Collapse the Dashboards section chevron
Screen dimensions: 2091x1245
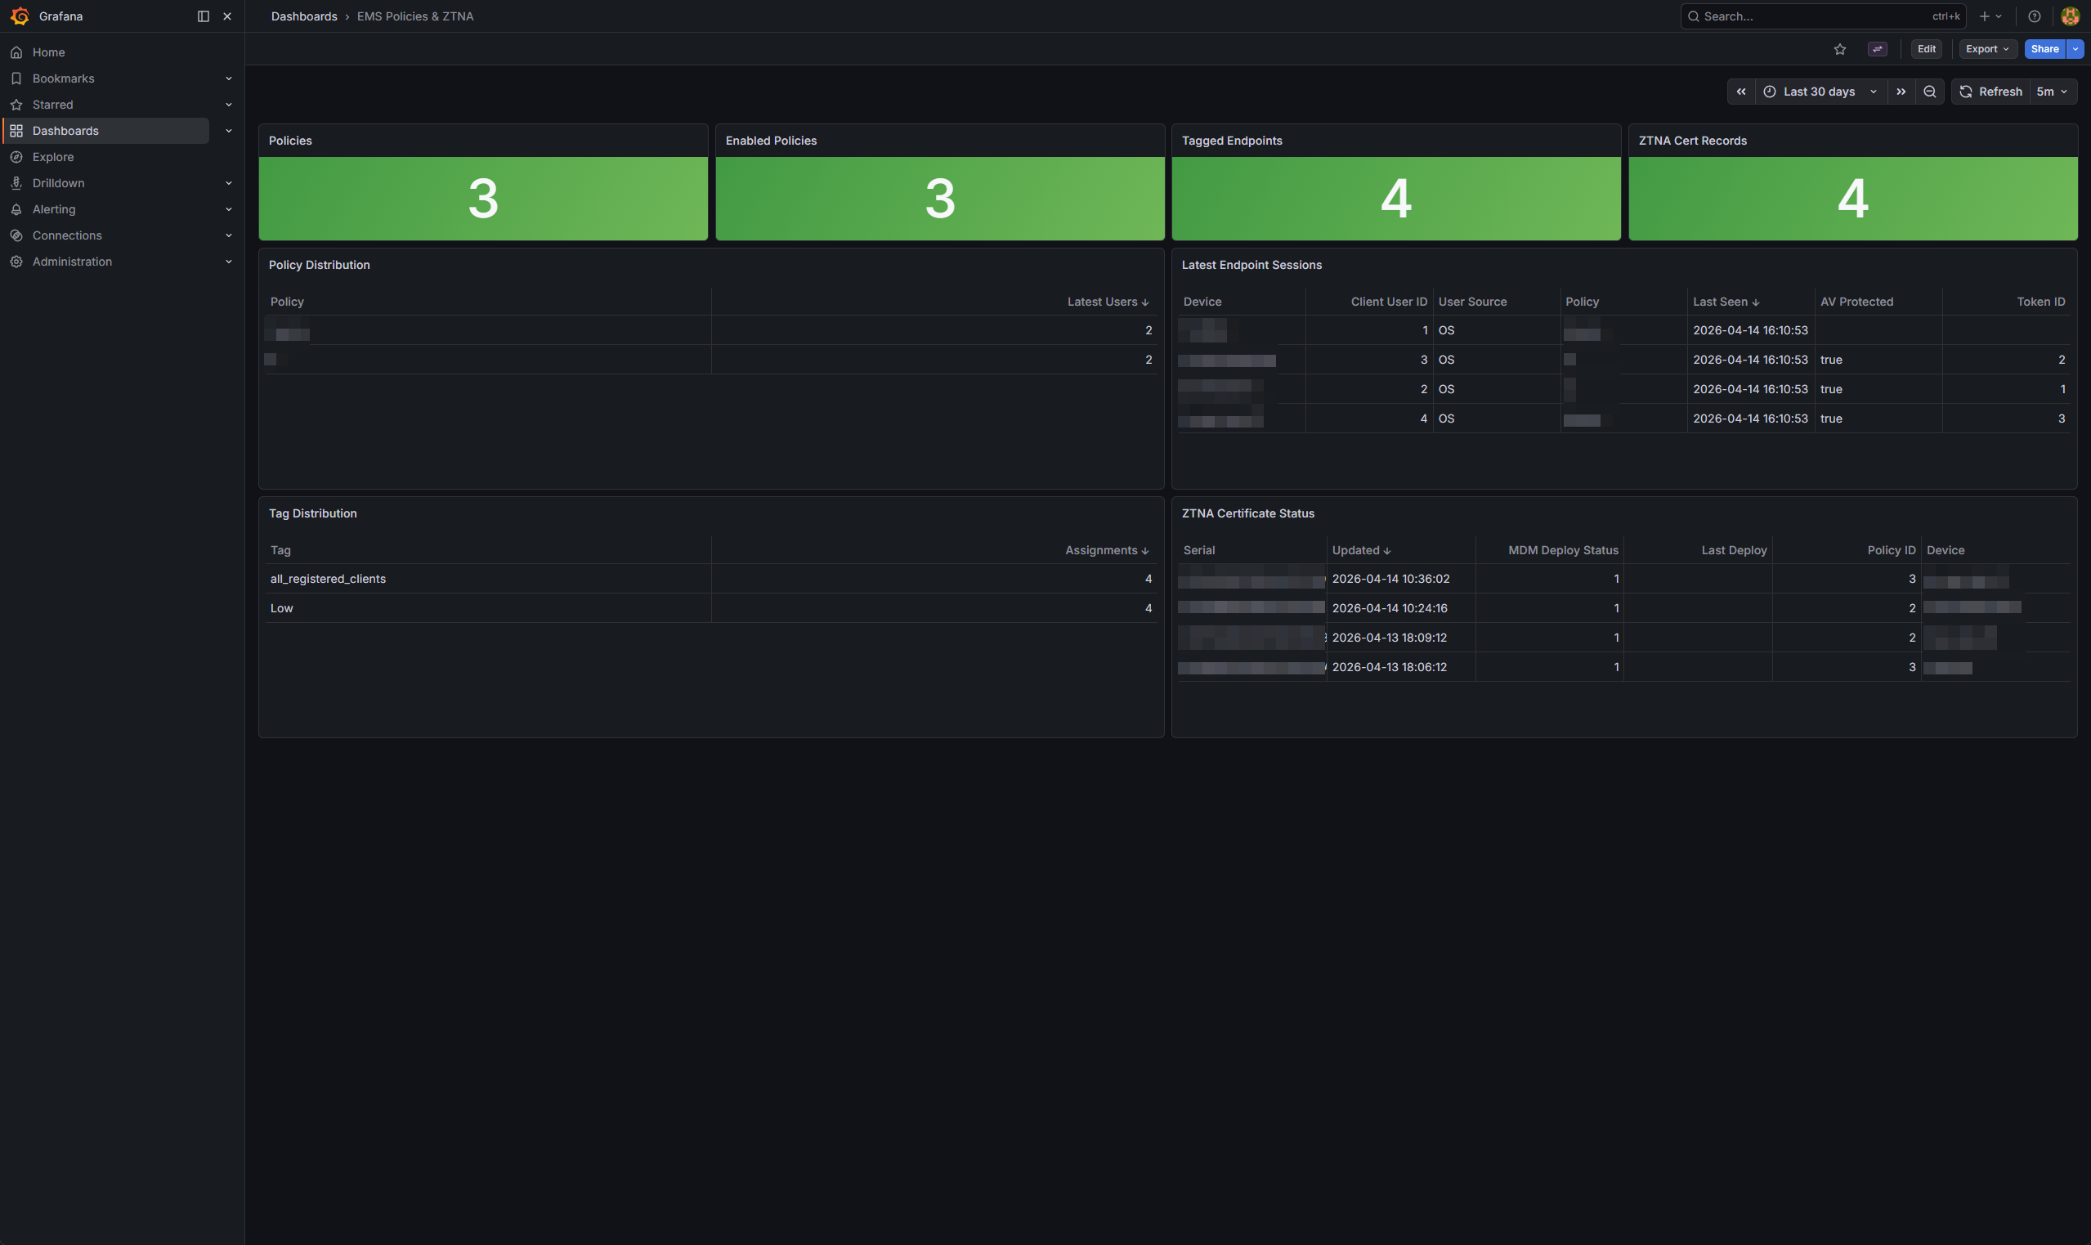pyautogui.click(x=228, y=131)
